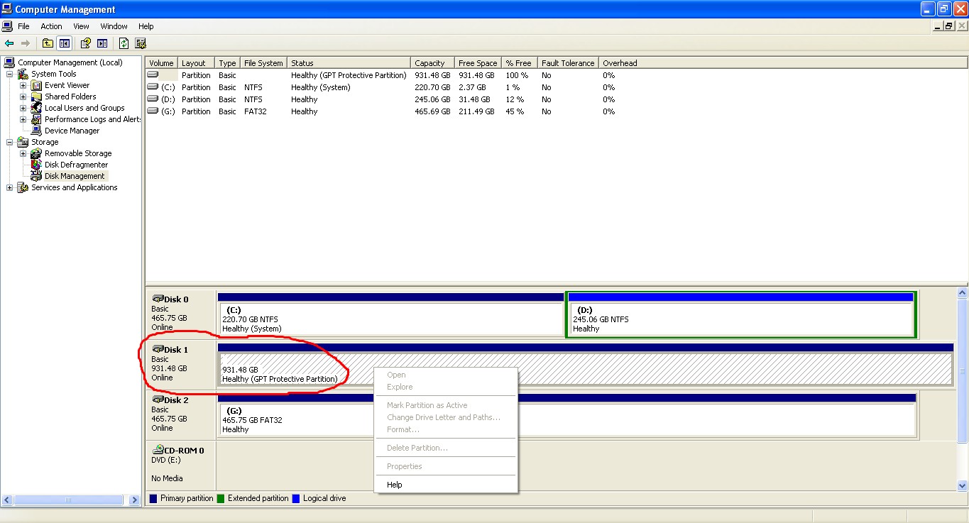Click the Capacity column header
Viewport: 969px width, 523px height.
(430, 63)
